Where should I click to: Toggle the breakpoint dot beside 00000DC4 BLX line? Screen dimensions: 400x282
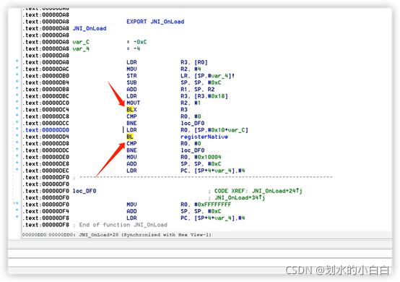coord(17,108)
